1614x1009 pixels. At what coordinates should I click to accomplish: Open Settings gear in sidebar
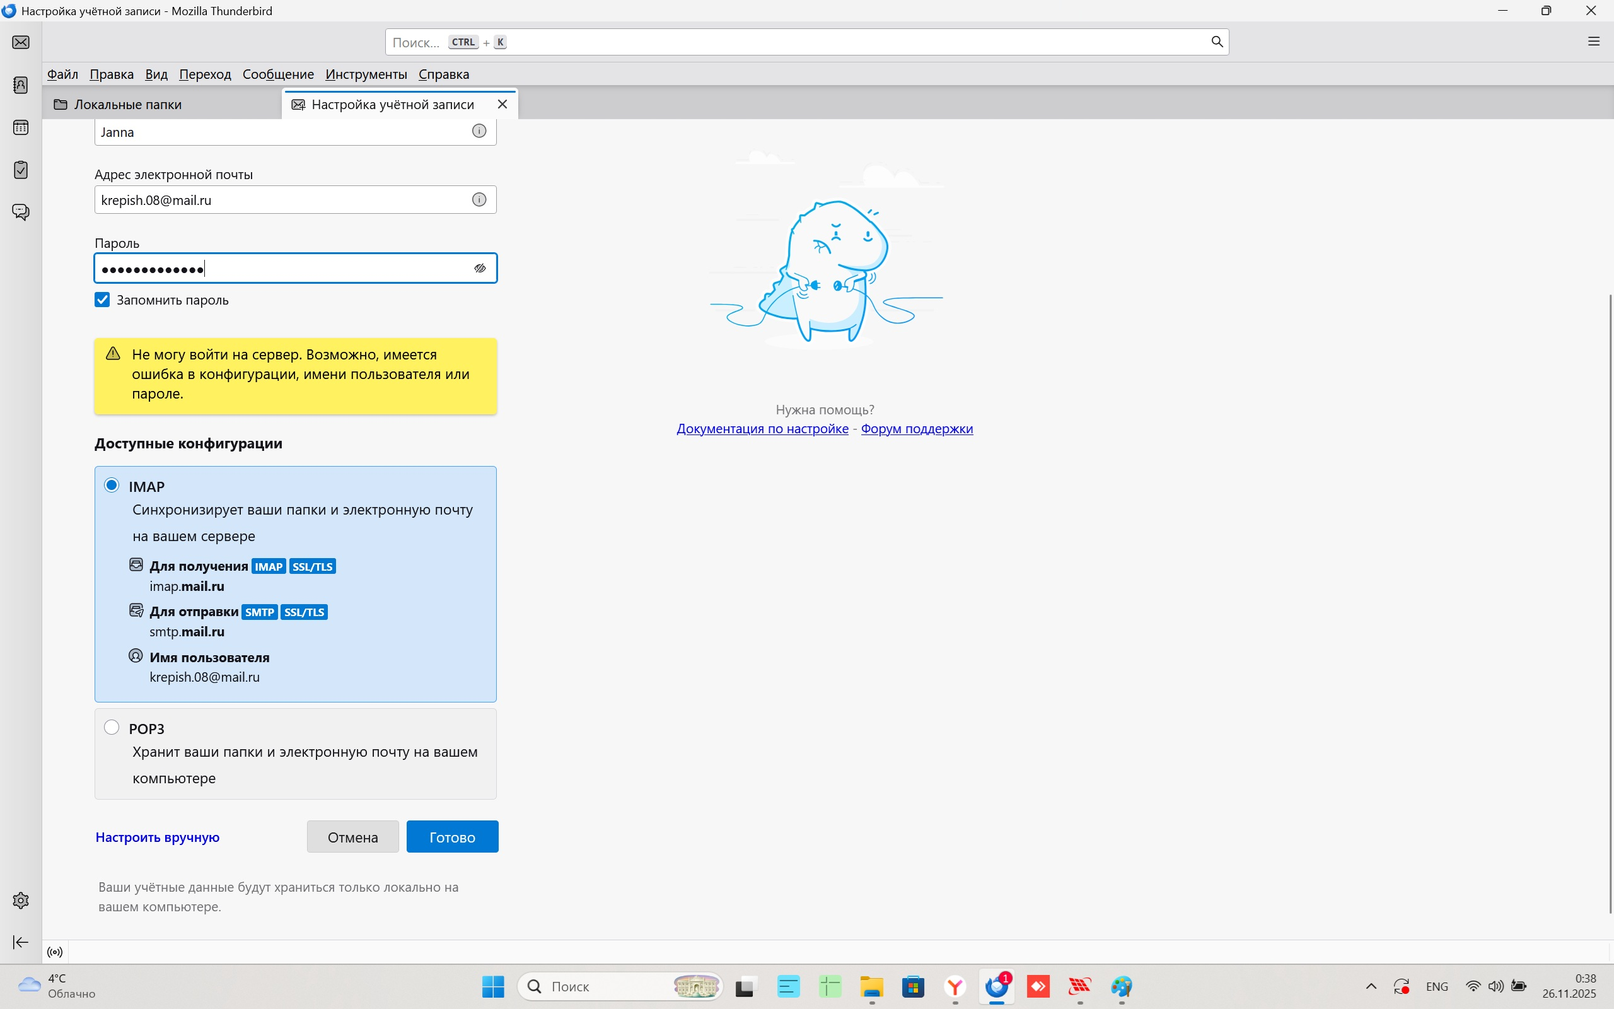(x=21, y=901)
